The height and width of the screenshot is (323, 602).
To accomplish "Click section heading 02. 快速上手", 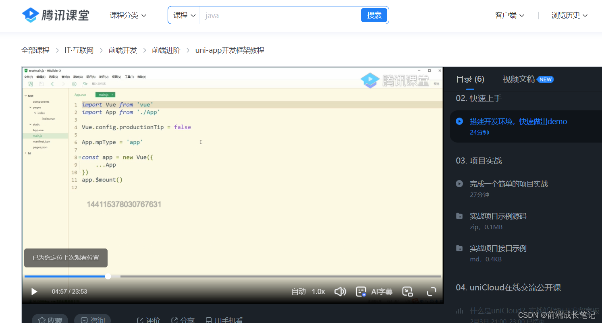I will (479, 98).
